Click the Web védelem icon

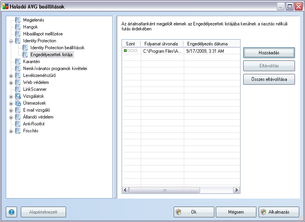18,82
